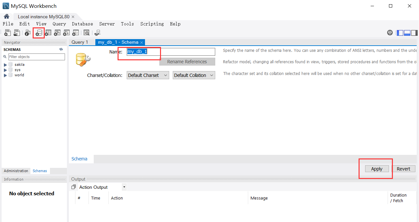Click the Rename References button
Screen dimensions: 419x222
point(187,62)
